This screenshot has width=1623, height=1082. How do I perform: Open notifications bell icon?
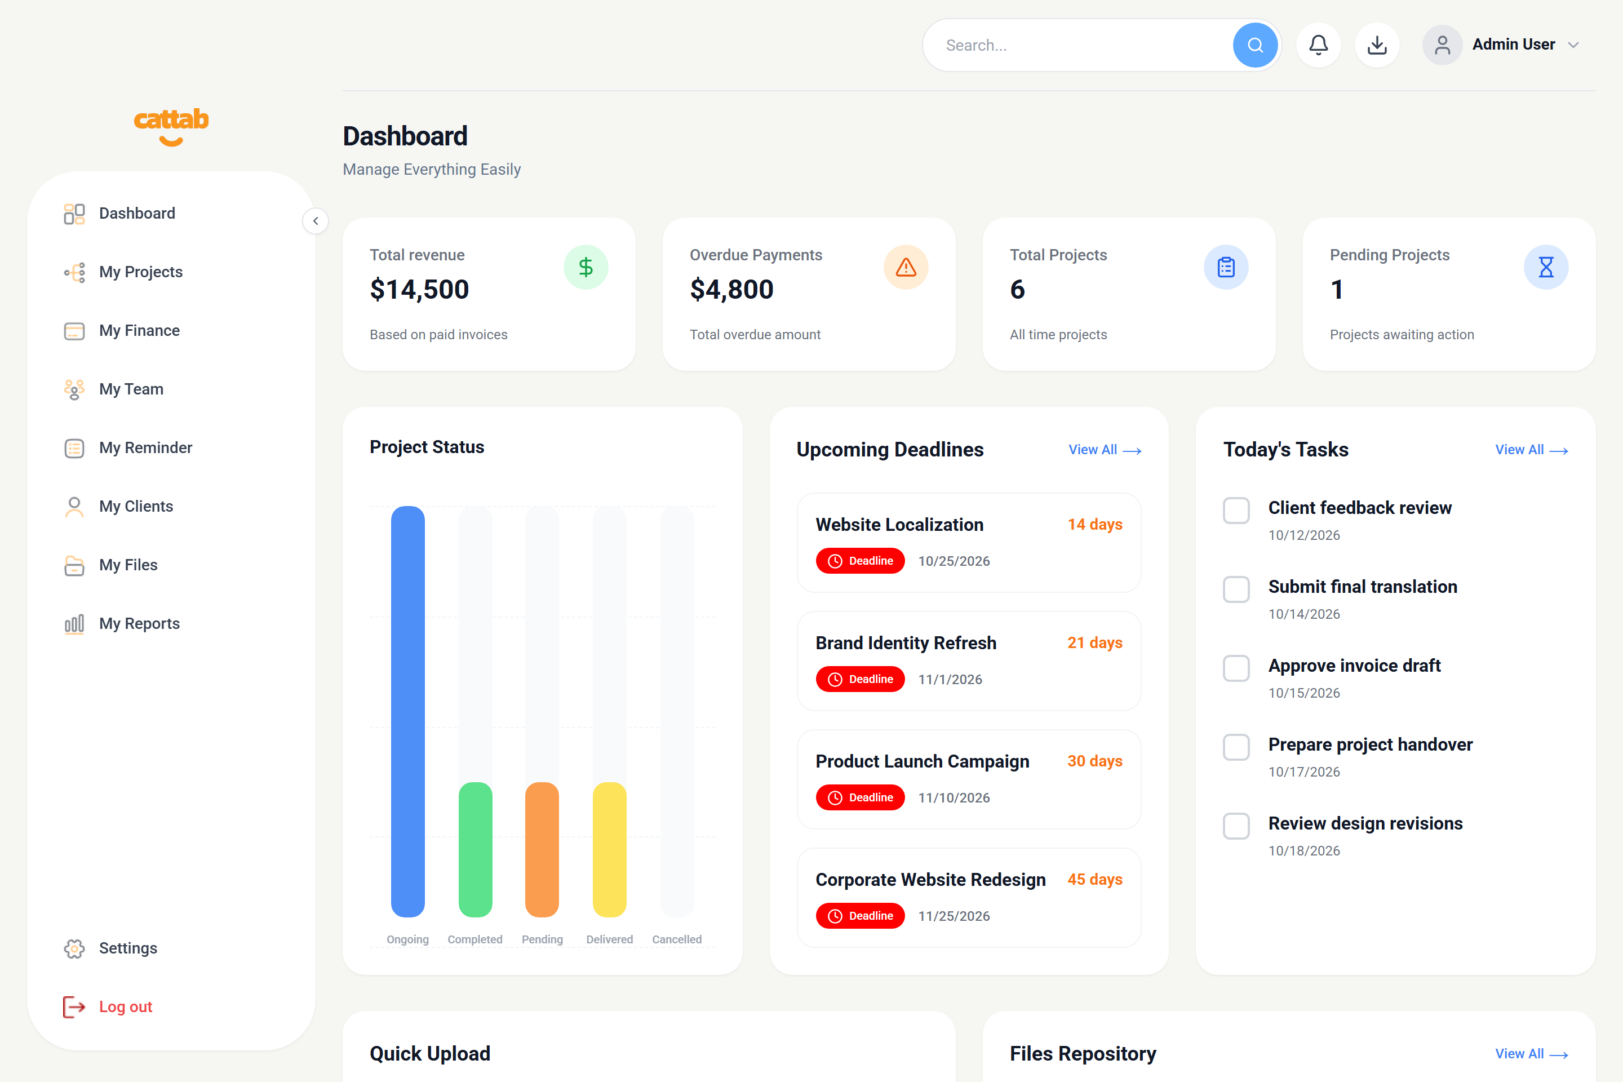(1318, 45)
